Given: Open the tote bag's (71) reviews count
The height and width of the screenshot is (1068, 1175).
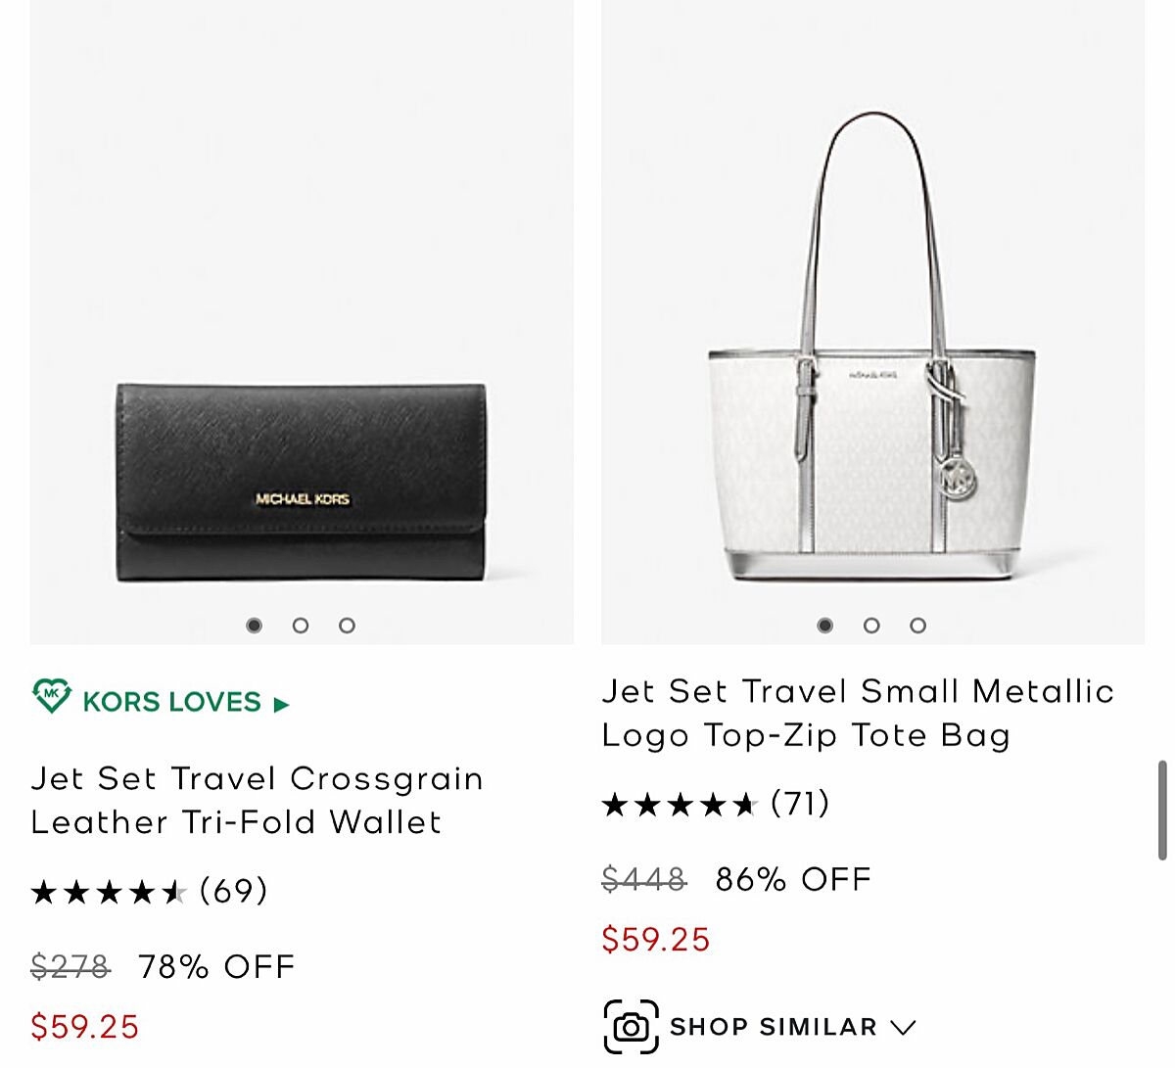Looking at the screenshot, I should (x=800, y=804).
